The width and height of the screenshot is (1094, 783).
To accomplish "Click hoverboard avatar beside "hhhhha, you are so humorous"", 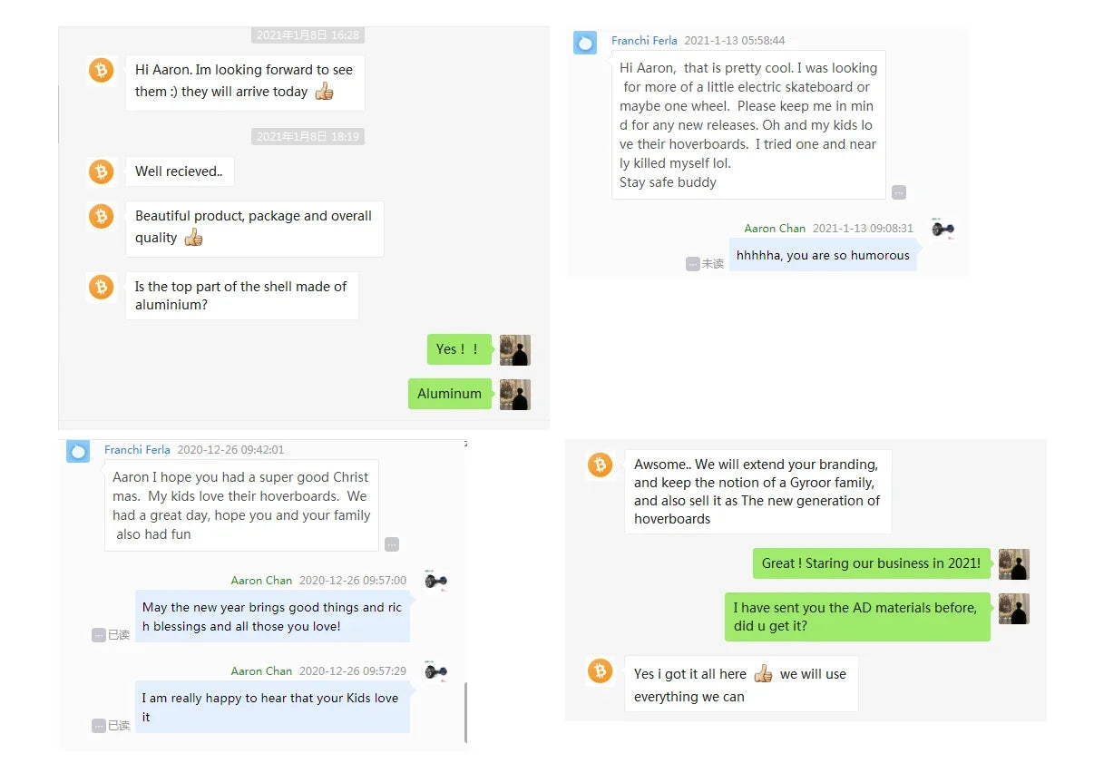I will 943,230.
